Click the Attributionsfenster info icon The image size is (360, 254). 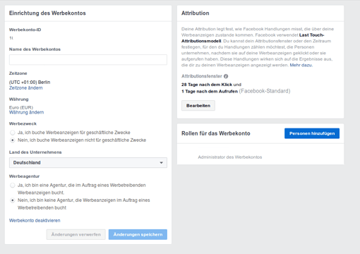pyautogui.click(x=226, y=76)
